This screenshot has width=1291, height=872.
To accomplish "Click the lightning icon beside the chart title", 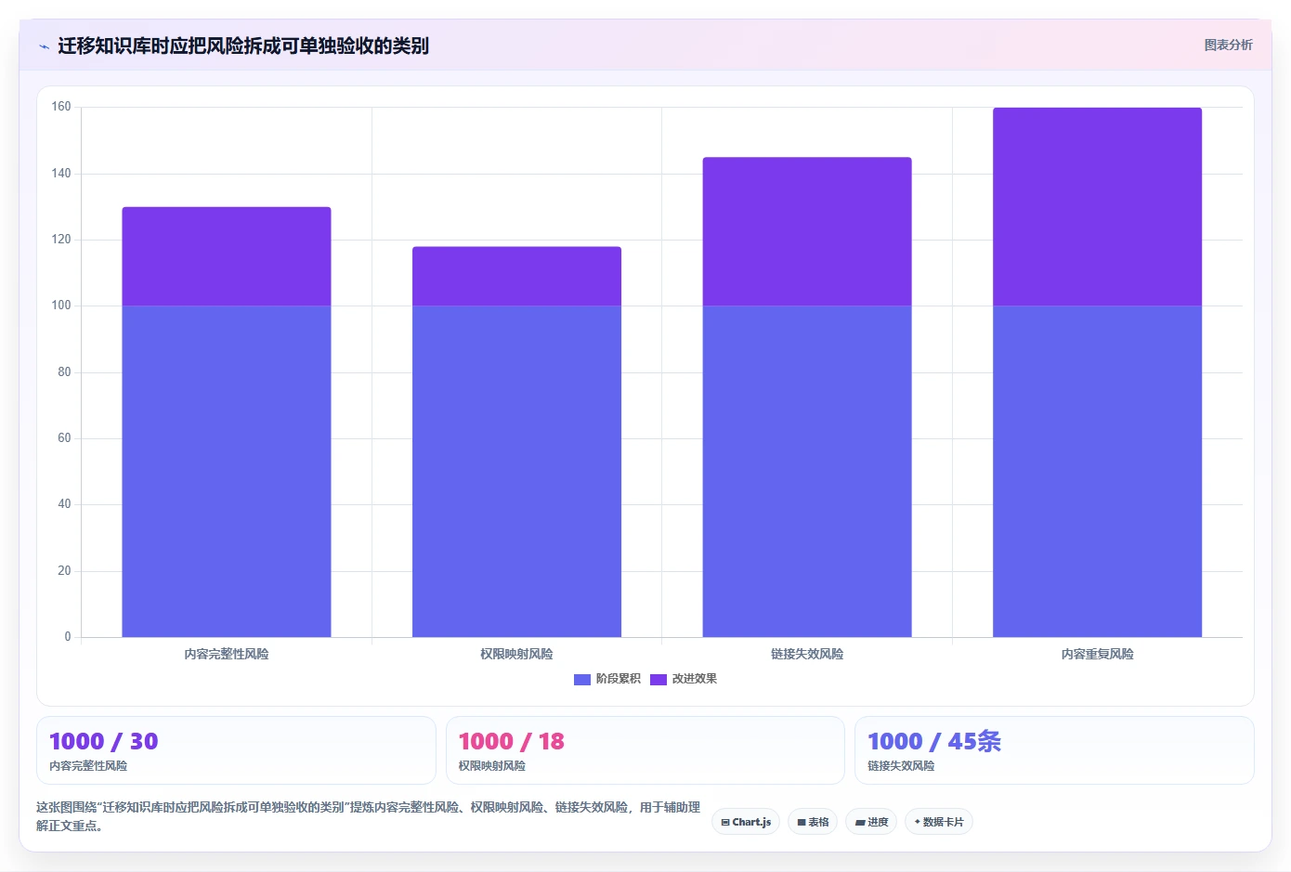I will coord(44,46).
